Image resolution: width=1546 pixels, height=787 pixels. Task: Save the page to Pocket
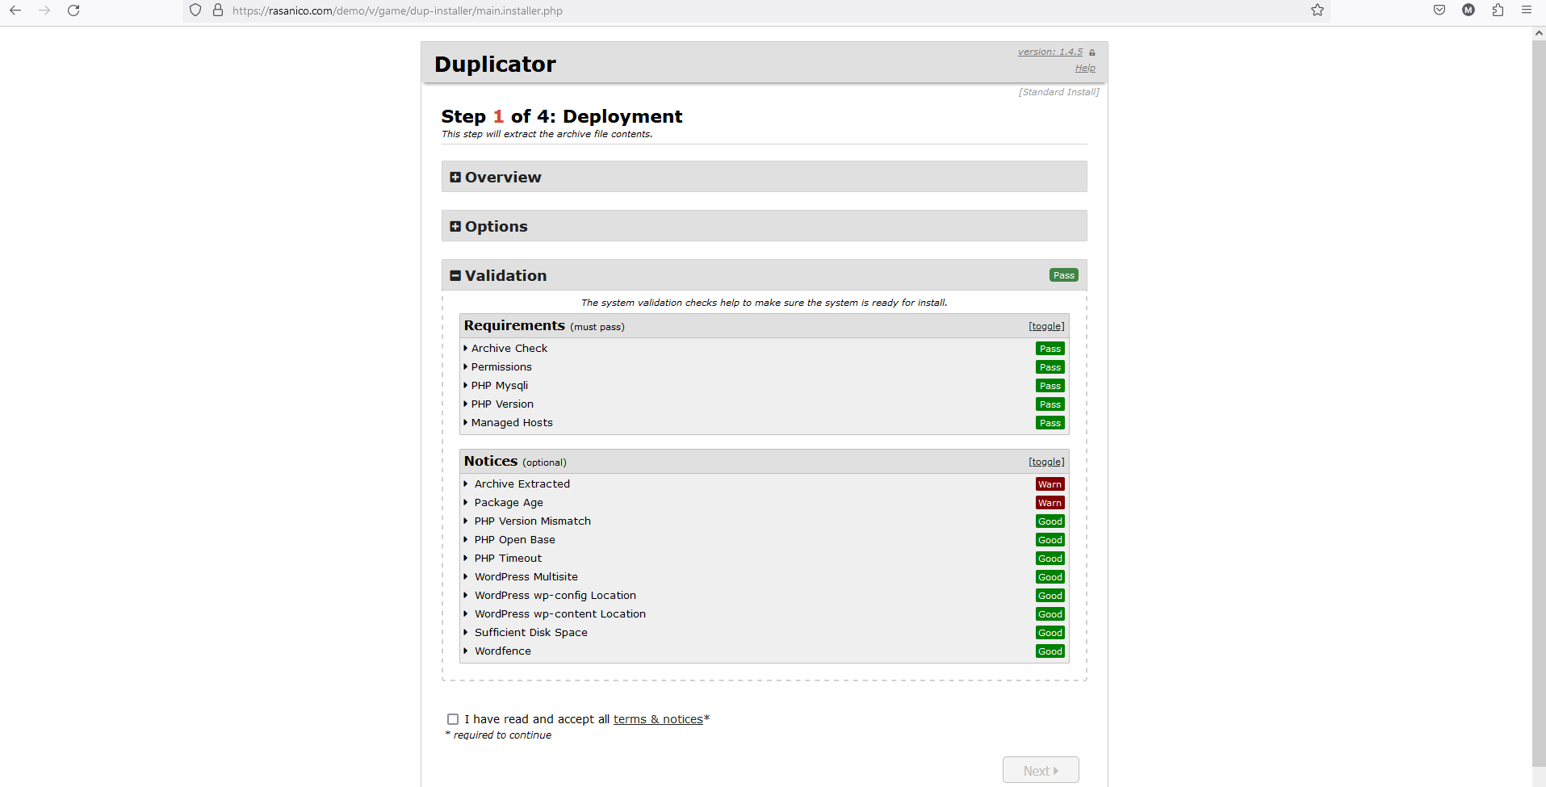[x=1439, y=10]
